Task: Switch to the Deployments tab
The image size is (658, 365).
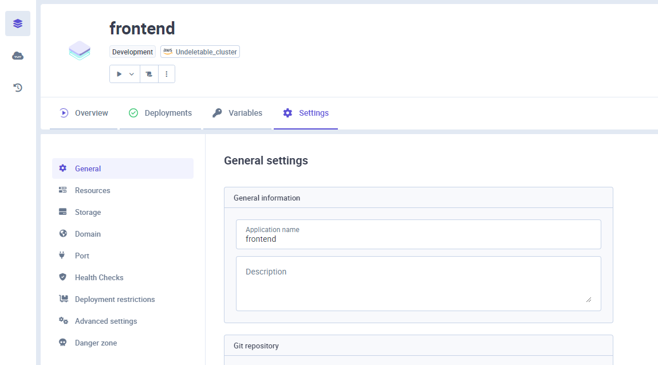Action: [x=160, y=113]
